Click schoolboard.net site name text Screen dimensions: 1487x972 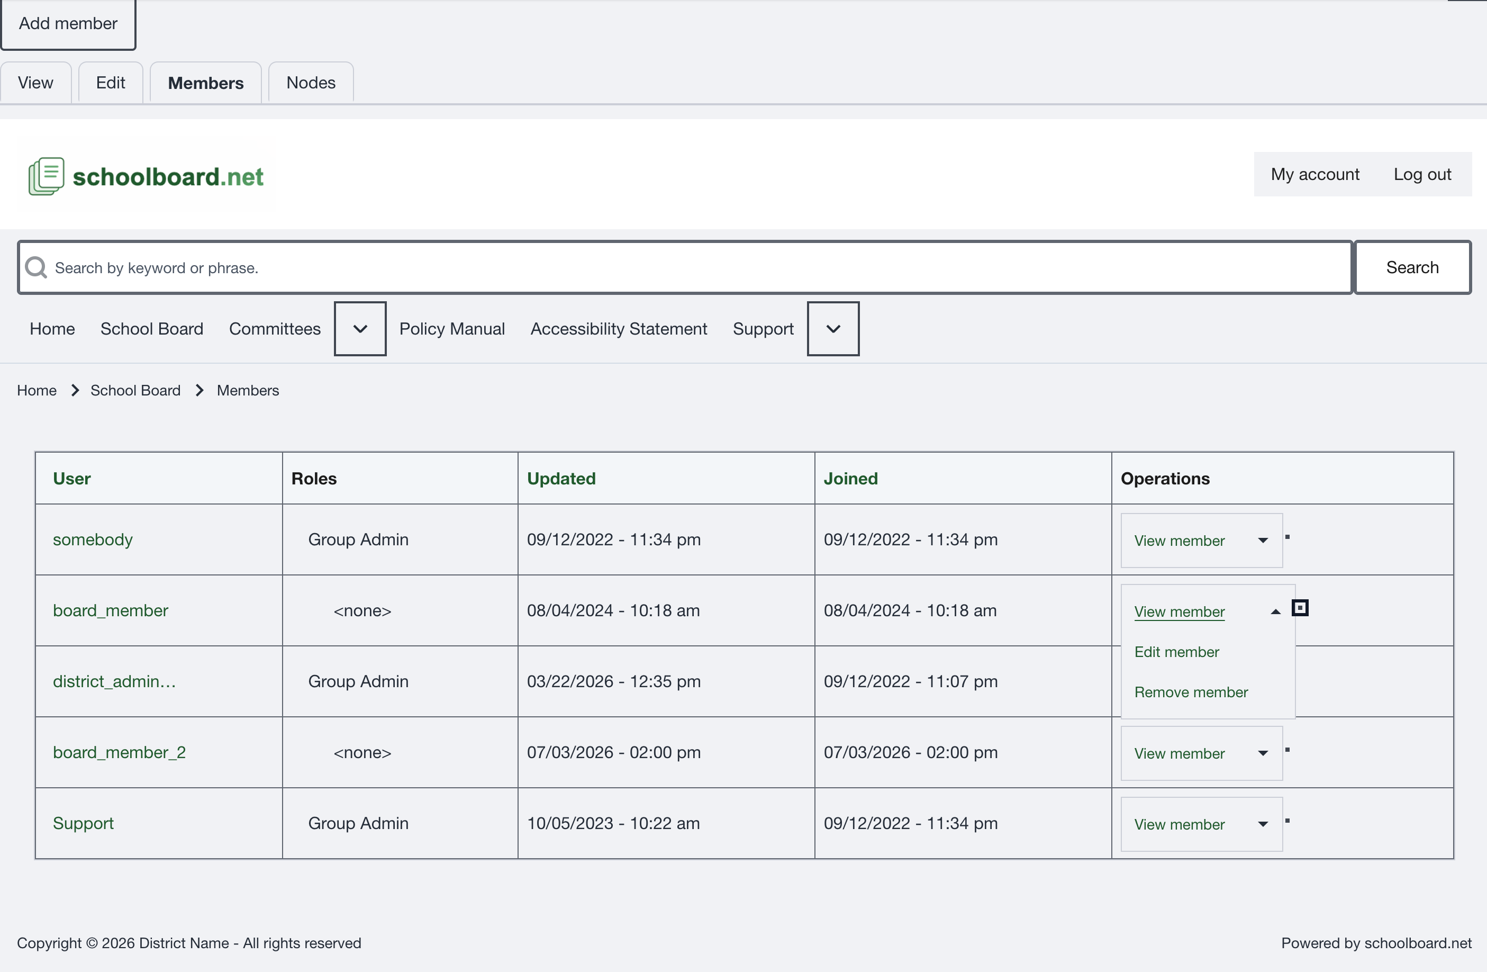[x=168, y=177]
